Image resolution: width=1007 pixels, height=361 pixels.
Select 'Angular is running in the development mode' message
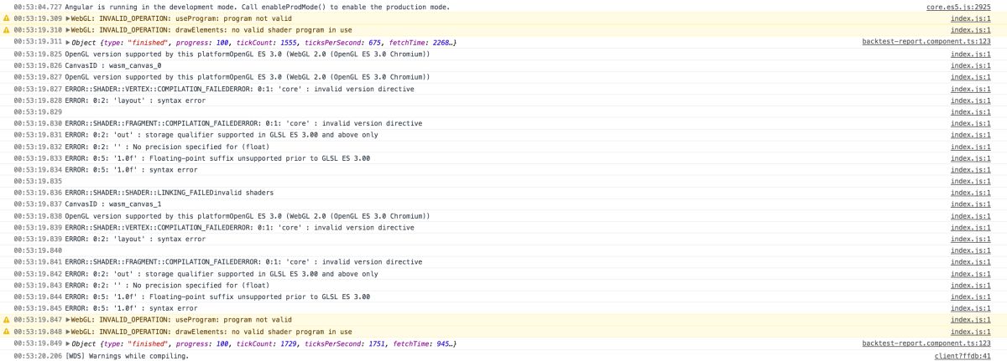257,7
